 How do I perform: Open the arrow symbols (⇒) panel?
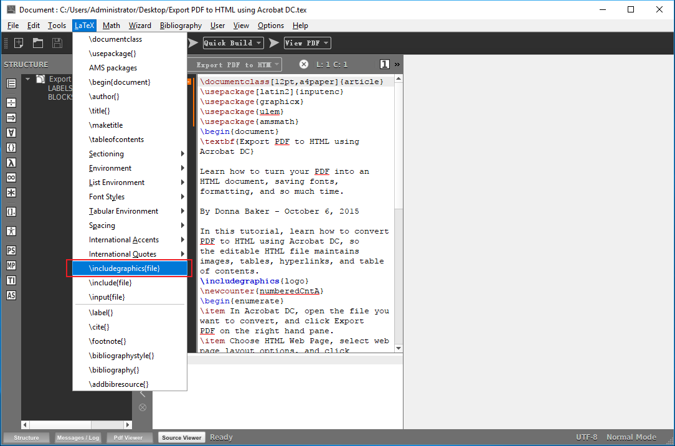(11, 118)
